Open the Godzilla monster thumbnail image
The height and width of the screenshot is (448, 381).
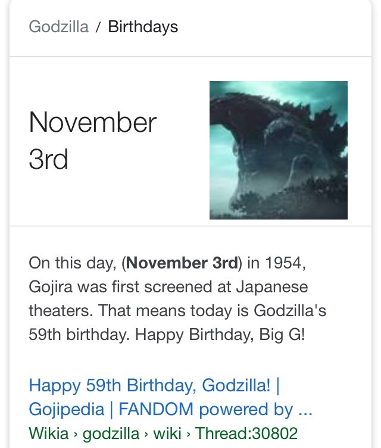[x=279, y=150]
